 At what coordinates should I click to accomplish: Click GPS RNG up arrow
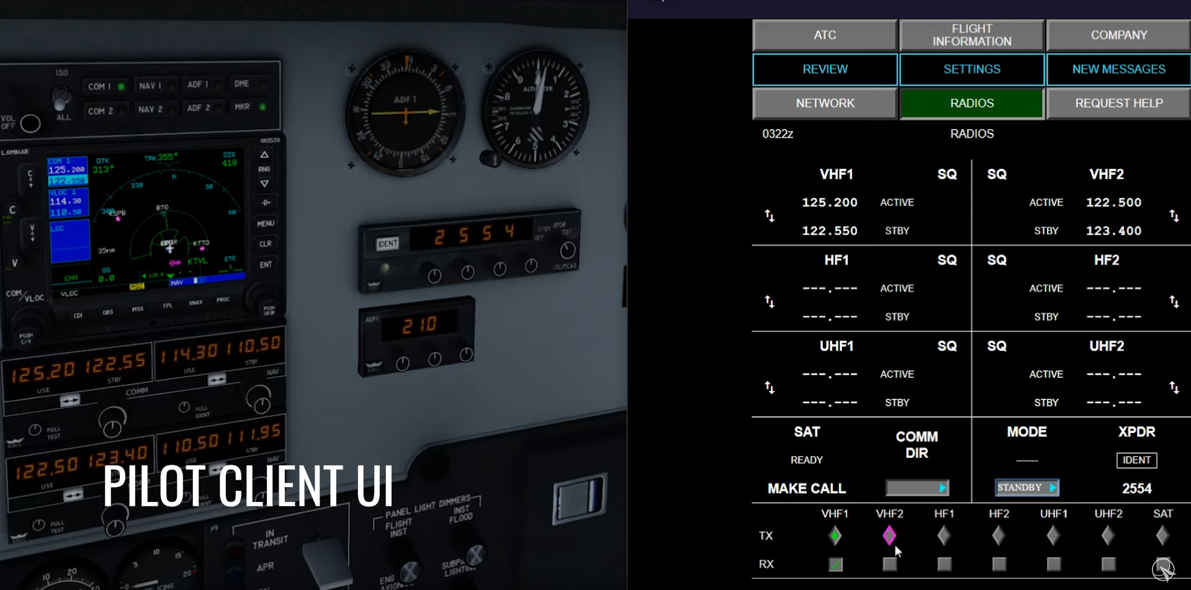pos(264,155)
